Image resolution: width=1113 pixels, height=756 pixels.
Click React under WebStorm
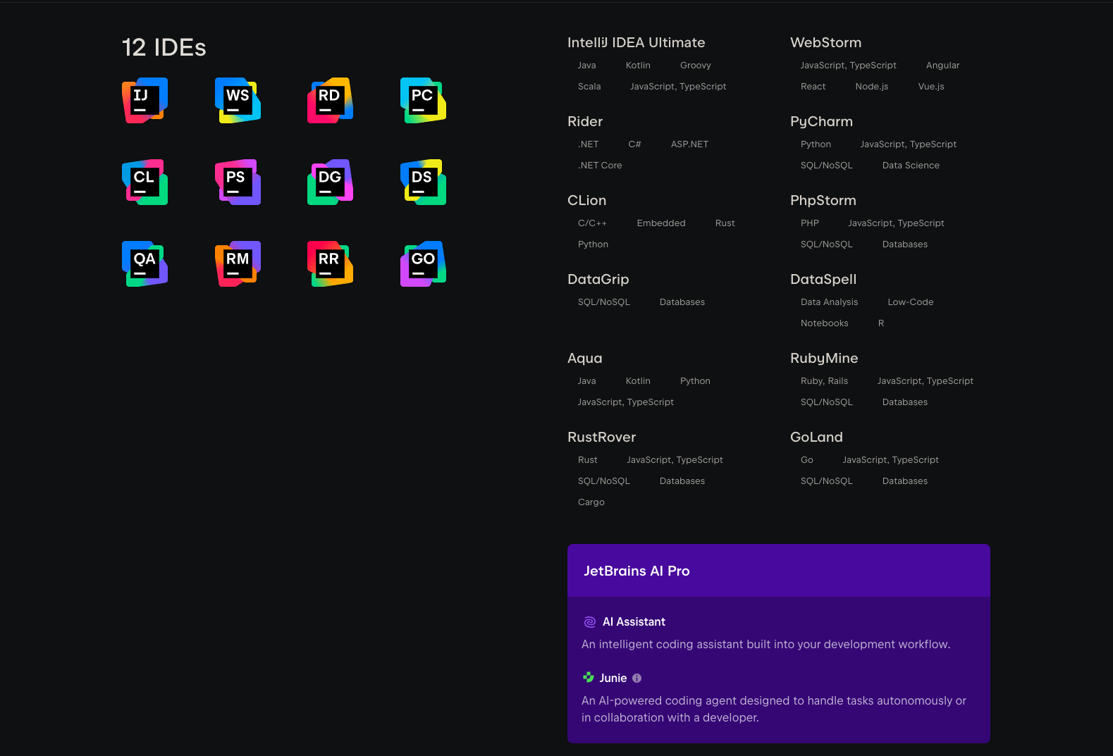(813, 87)
